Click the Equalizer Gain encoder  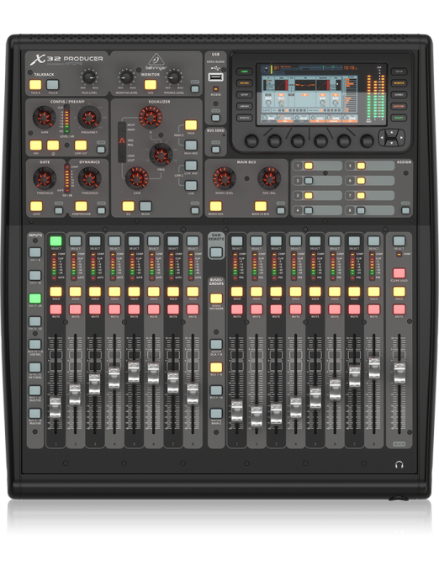(x=136, y=178)
